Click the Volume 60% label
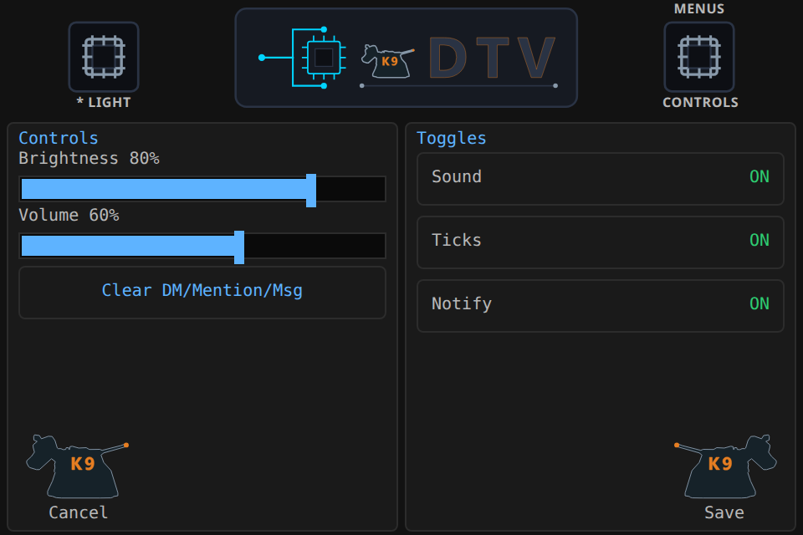 pyautogui.click(x=69, y=215)
